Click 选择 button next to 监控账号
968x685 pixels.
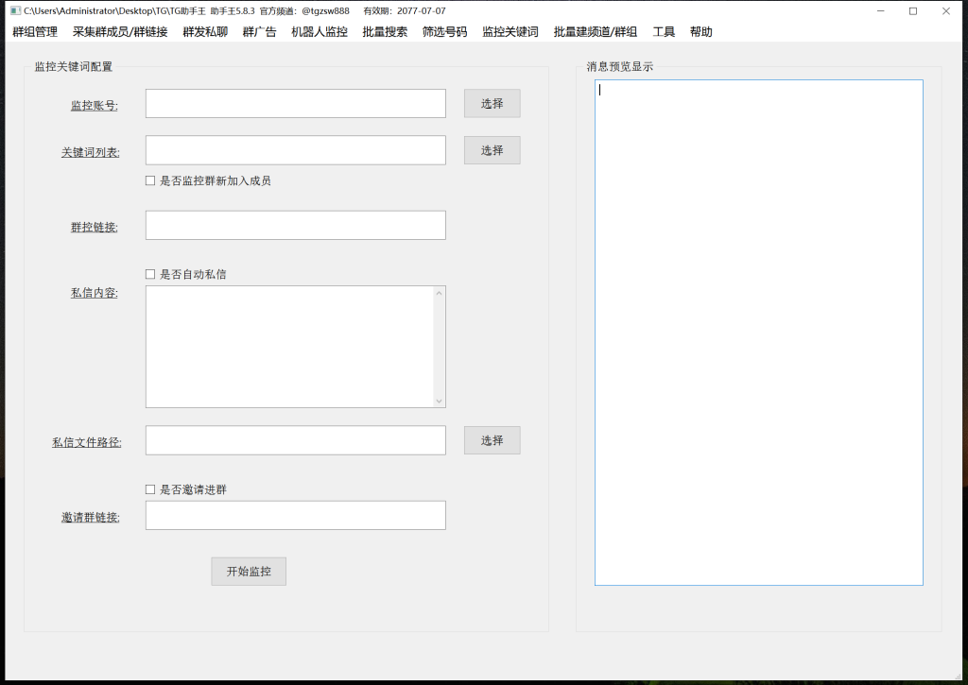tap(492, 104)
